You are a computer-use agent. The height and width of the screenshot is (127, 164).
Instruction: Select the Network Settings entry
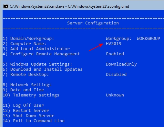click(27, 85)
